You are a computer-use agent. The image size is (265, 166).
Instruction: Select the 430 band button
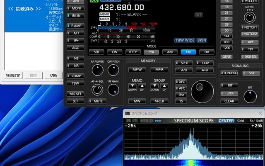click(226, 42)
